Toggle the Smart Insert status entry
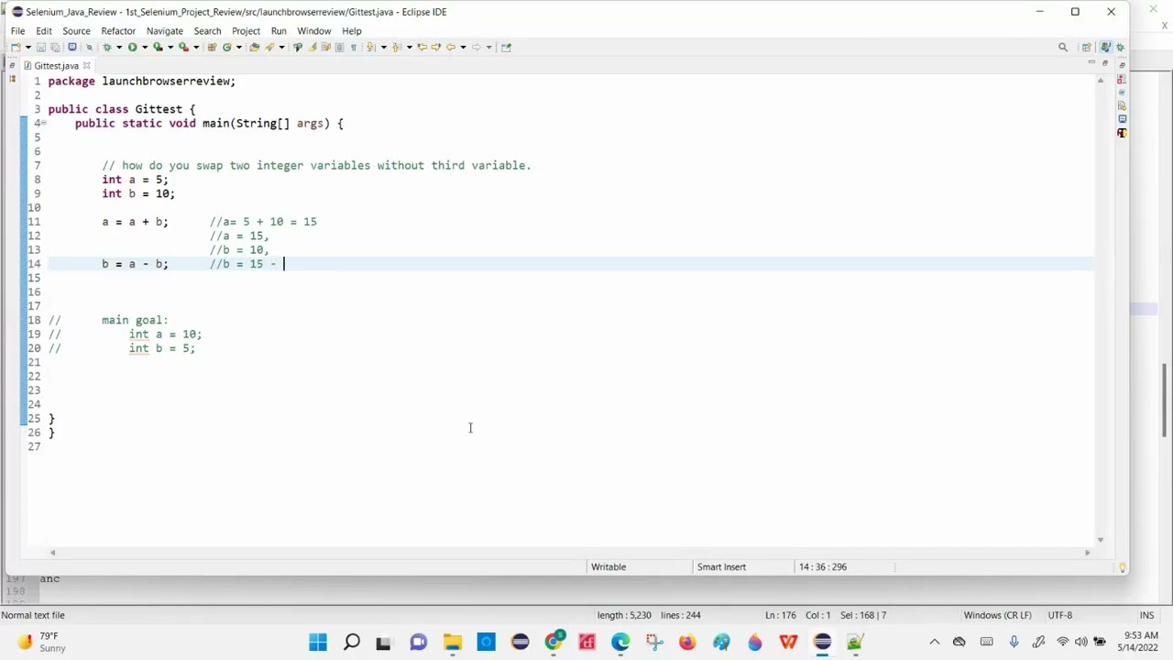Image resolution: width=1173 pixels, height=660 pixels. point(721,566)
